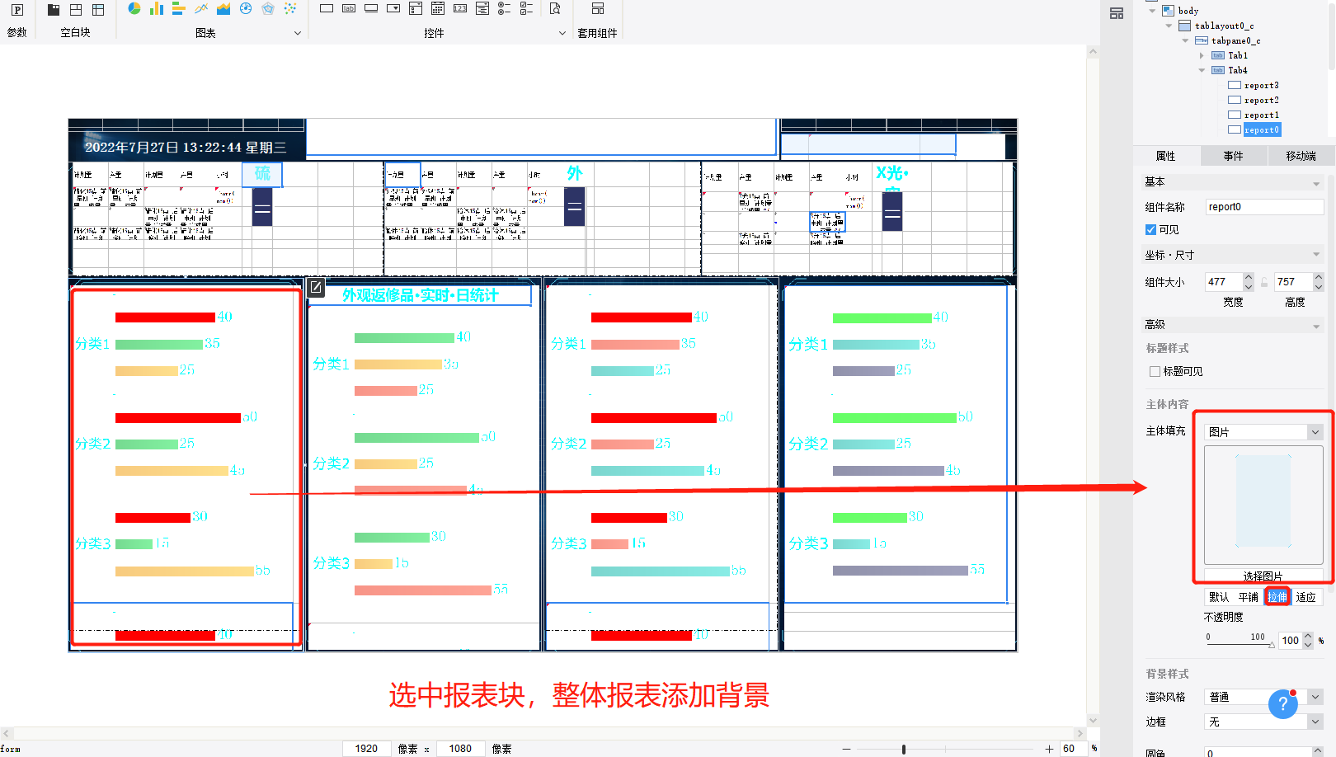The width and height of the screenshot is (1336, 757).
Task: Pick the button widget icon
Action: point(371,8)
